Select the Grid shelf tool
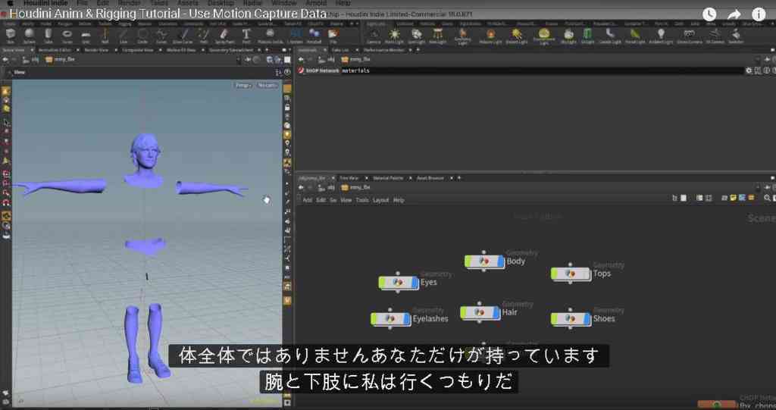Image resolution: width=776 pixels, height=410 pixels. [86, 35]
